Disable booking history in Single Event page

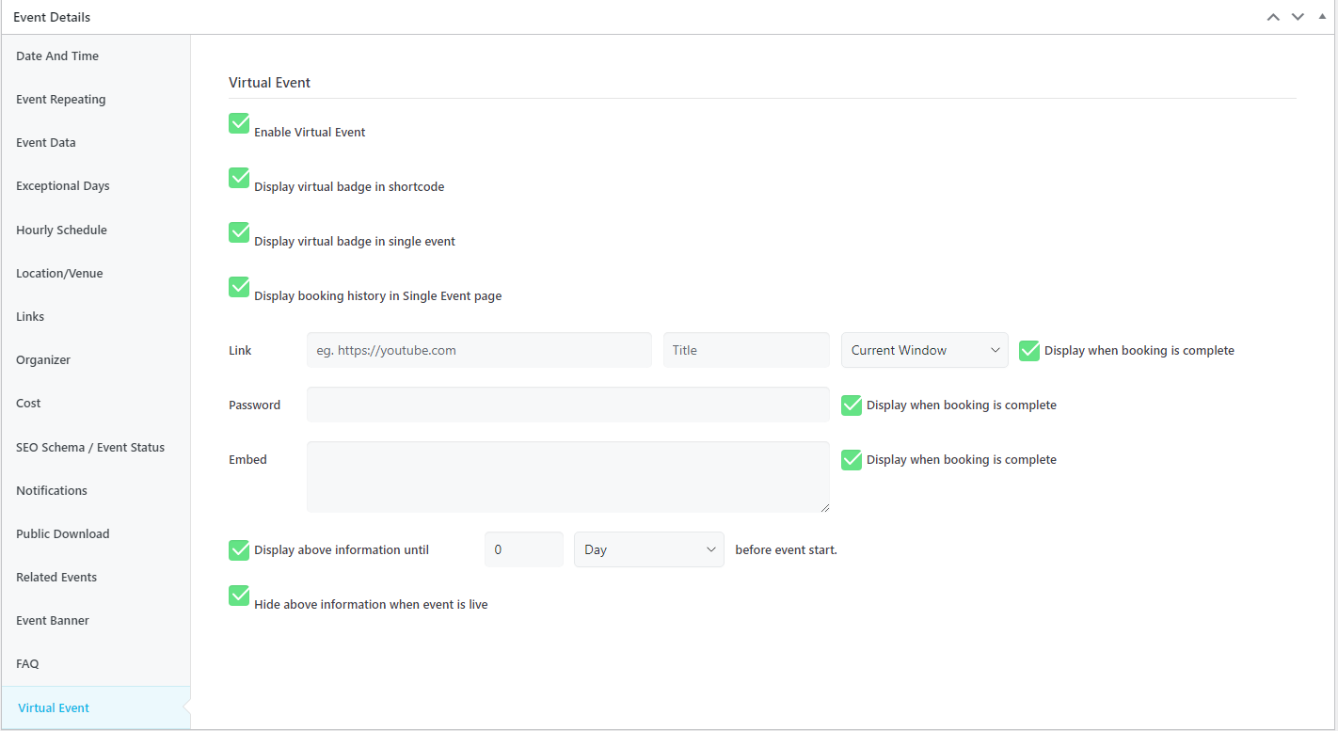239,287
